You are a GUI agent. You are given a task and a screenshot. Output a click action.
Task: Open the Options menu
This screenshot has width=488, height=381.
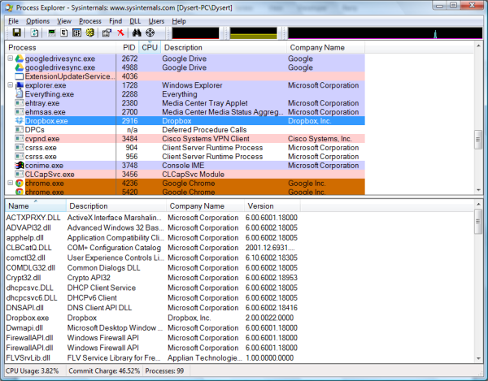pyautogui.click(x=37, y=21)
